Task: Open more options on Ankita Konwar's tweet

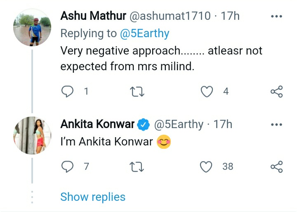Action: [276, 124]
